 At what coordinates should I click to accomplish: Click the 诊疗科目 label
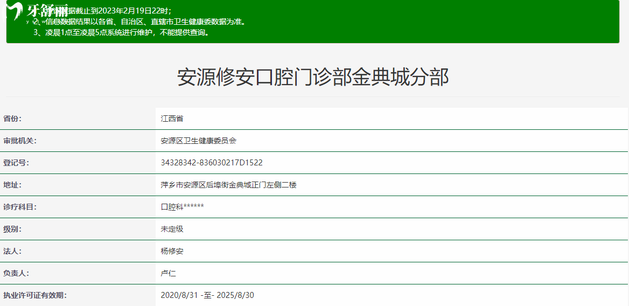(20, 207)
